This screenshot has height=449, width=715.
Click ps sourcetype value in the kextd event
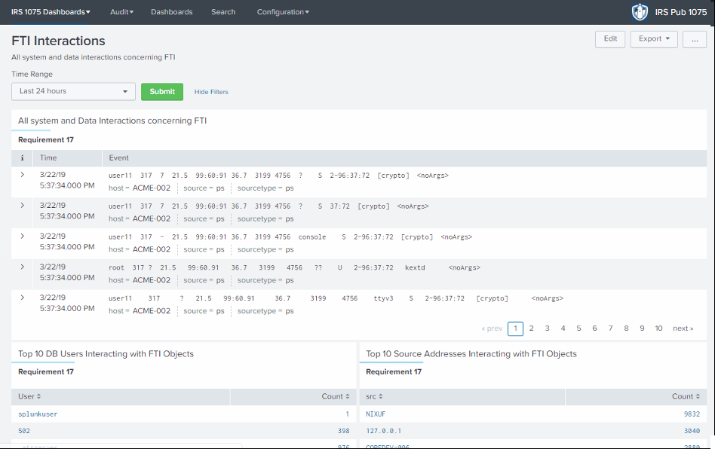pos(290,280)
